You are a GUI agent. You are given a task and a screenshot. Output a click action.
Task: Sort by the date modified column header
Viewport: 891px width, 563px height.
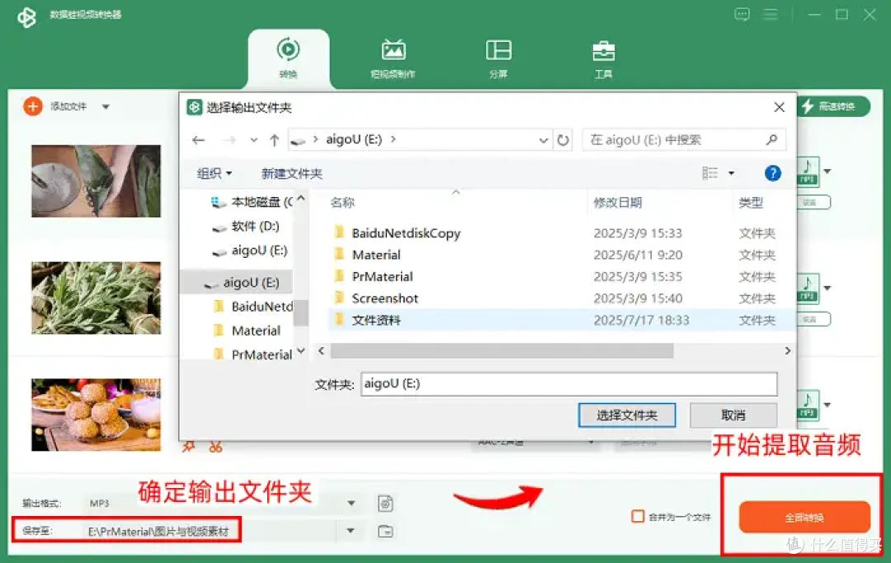pyautogui.click(x=618, y=203)
